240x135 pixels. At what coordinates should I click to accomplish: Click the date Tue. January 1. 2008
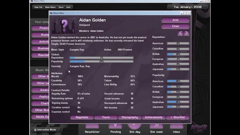[187, 7]
